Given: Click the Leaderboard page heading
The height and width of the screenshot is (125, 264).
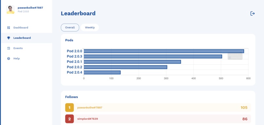Looking at the screenshot, I should (78, 13).
